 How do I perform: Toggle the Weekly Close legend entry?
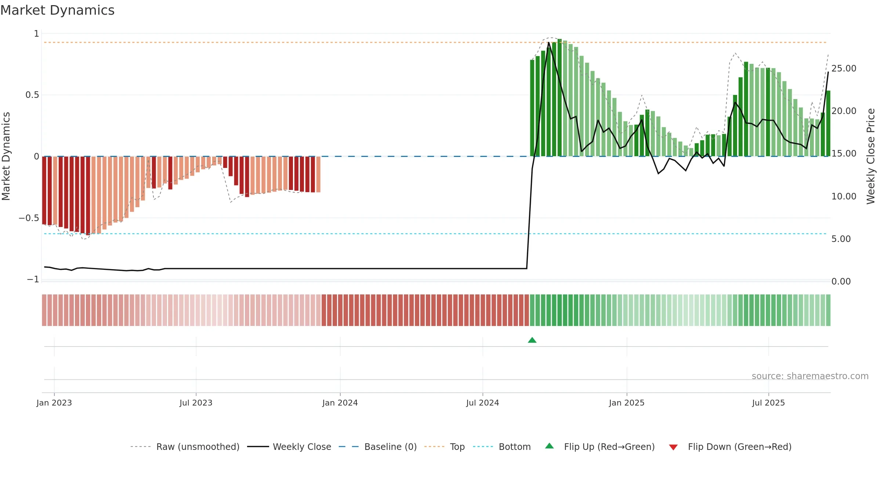point(289,447)
